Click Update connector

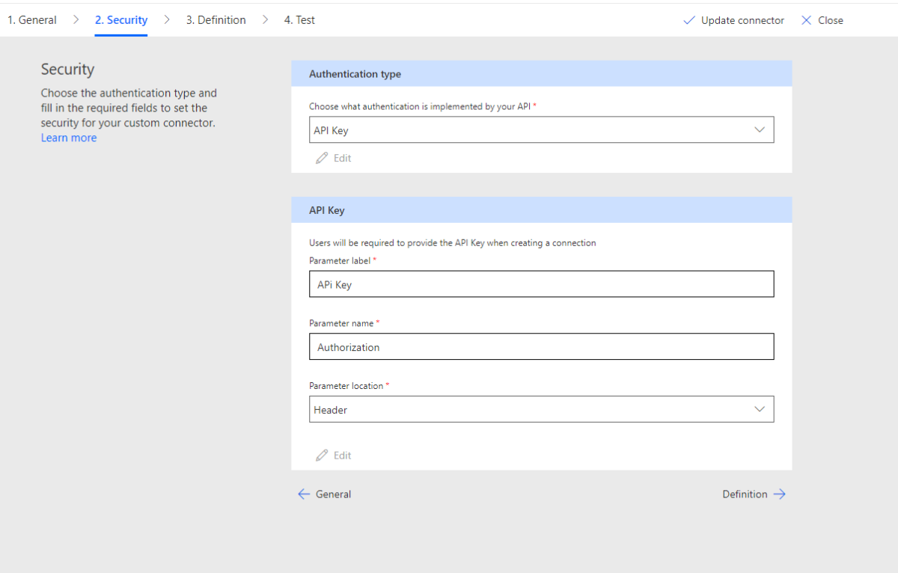(x=741, y=20)
